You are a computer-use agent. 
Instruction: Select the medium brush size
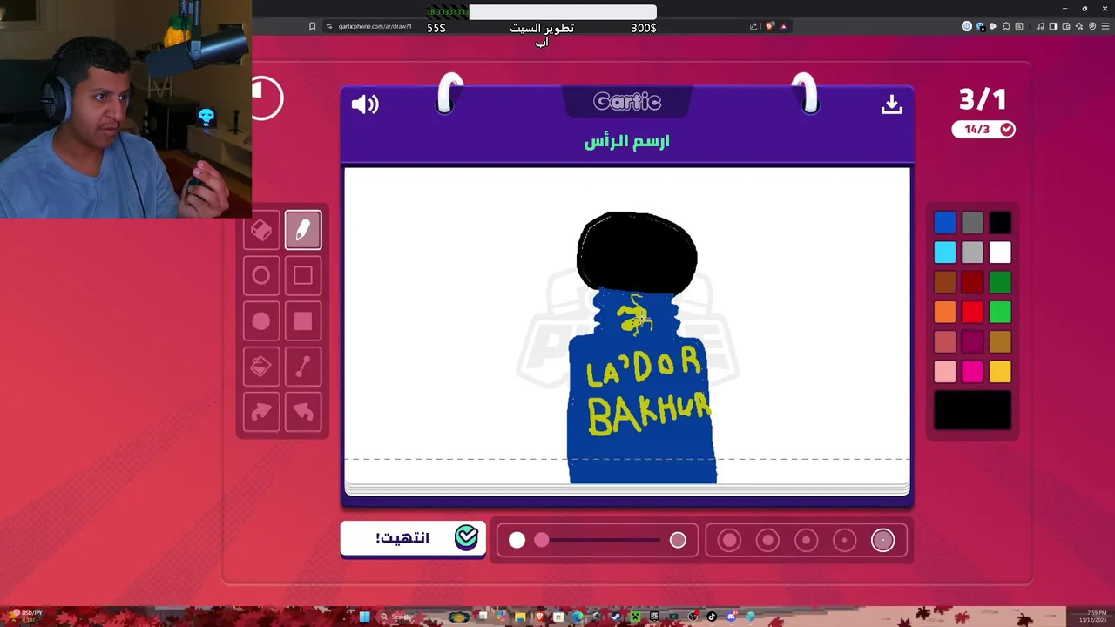click(x=806, y=541)
